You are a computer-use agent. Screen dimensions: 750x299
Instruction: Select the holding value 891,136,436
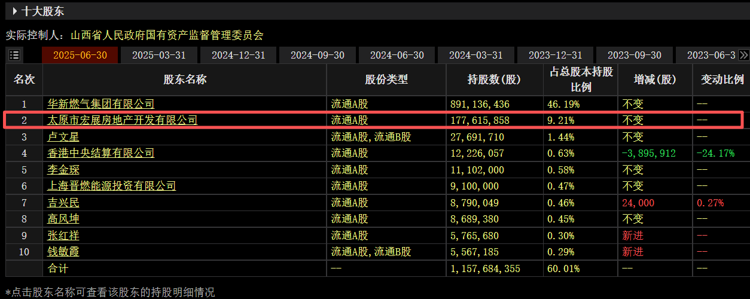click(480, 104)
